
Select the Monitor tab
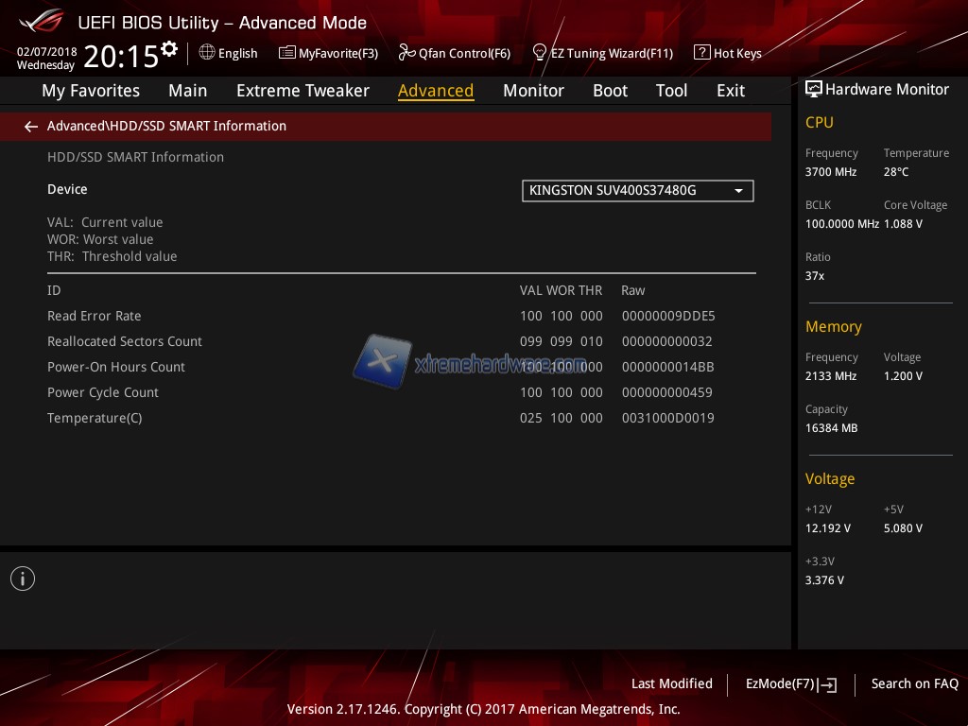[533, 91]
